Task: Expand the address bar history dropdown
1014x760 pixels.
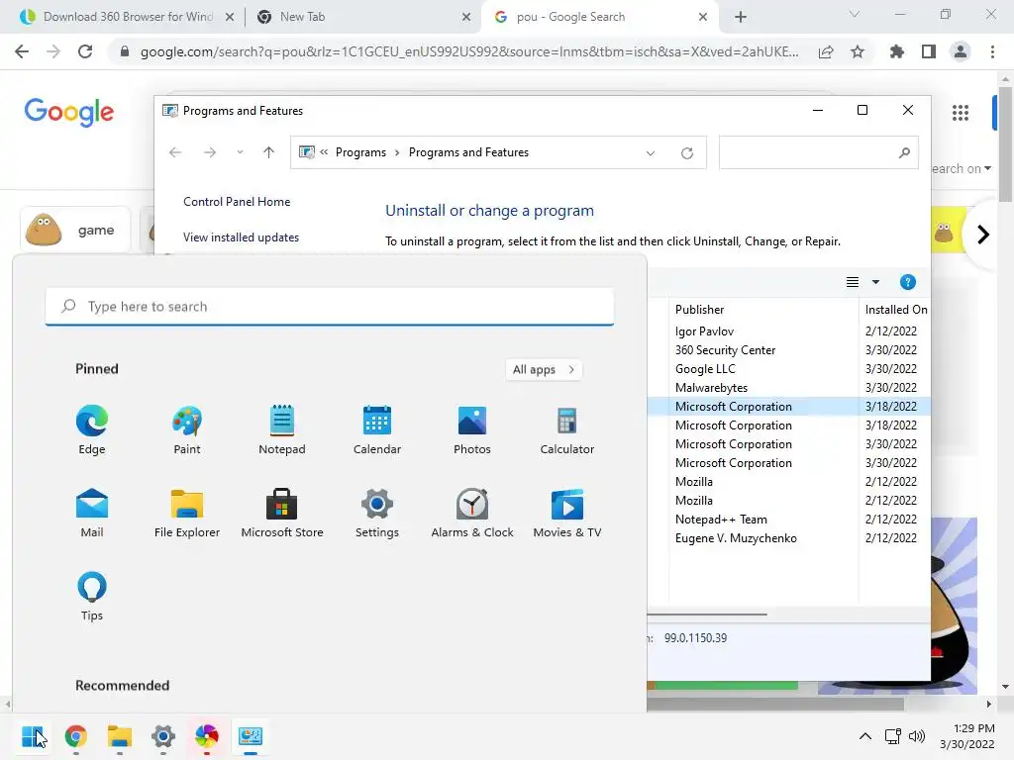Action: (650, 153)
